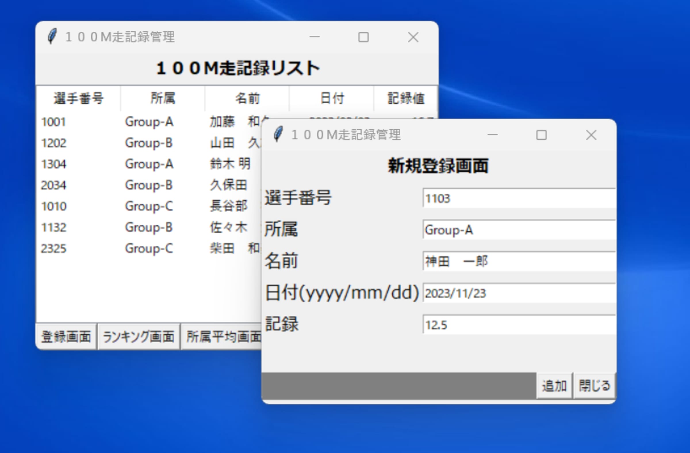Click the 記録値 column header
This screenshot has width=690, height=453.
(406, 98)
